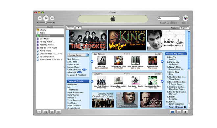
Task: Click the New Releases sidebar link
Action: coord(73,59)
